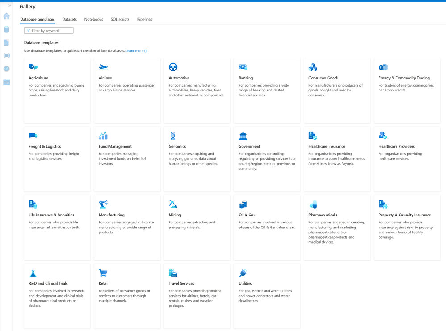Image resolution: width=446 pixels, height=331 pixels.
Task: Select the Manufacturing template title
Action: coord(111,215)
